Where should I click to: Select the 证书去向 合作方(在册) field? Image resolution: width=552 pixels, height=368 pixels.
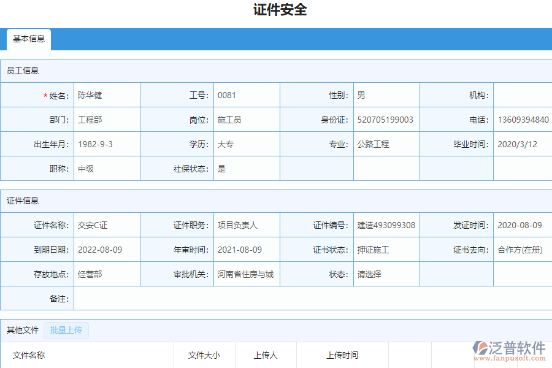[x=521, y=250]
